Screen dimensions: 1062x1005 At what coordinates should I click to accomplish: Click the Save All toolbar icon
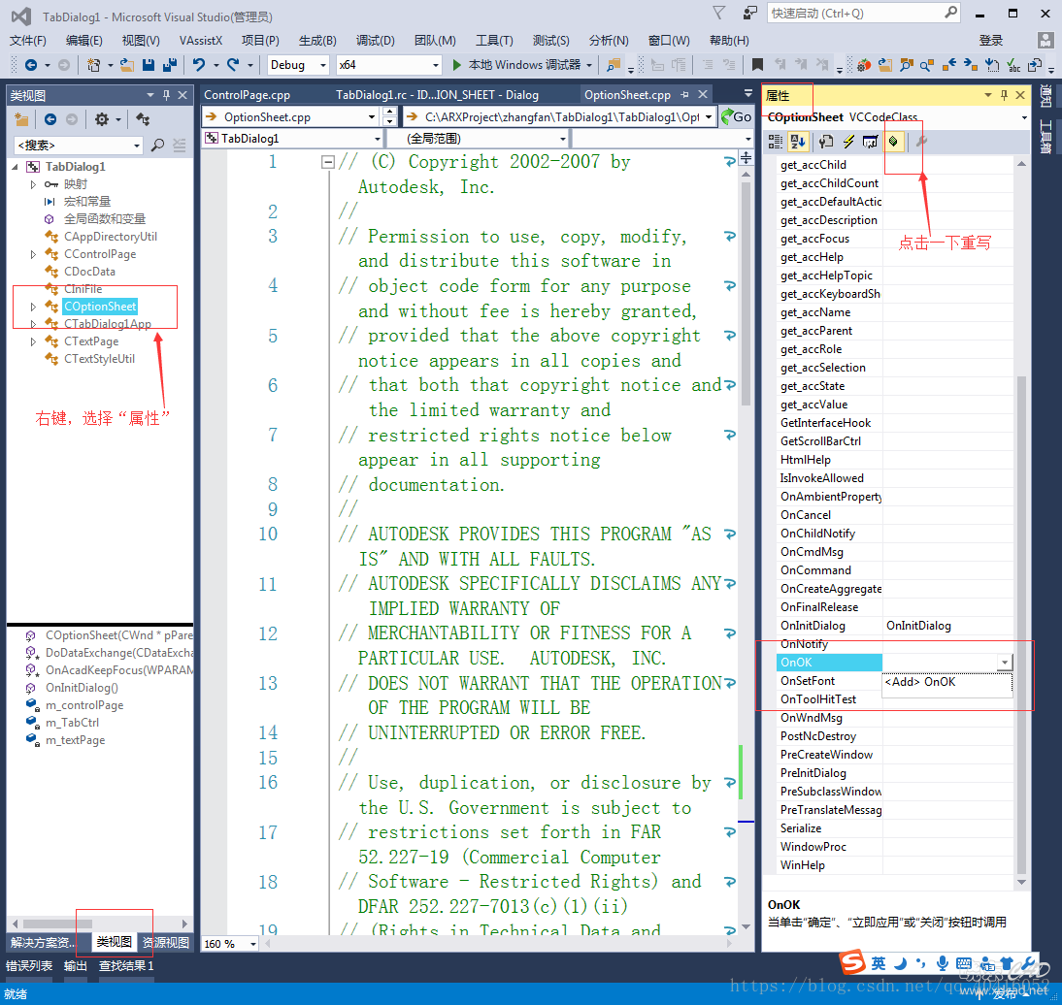(169, 65)
